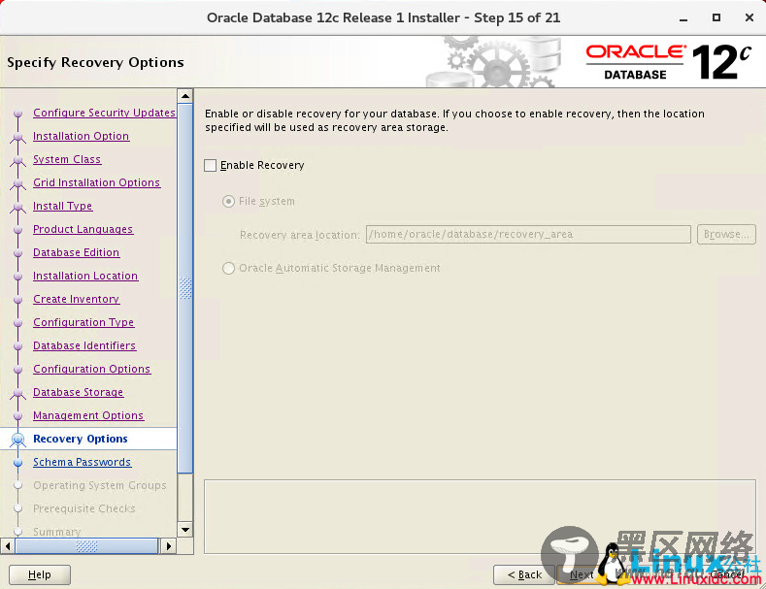
Task: Click the Configuration Options bullet icon
Action: tap(18, 370)
